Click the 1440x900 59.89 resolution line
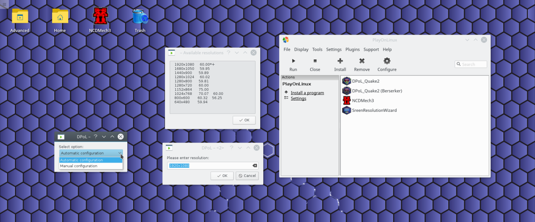 [x=192, y=73]
